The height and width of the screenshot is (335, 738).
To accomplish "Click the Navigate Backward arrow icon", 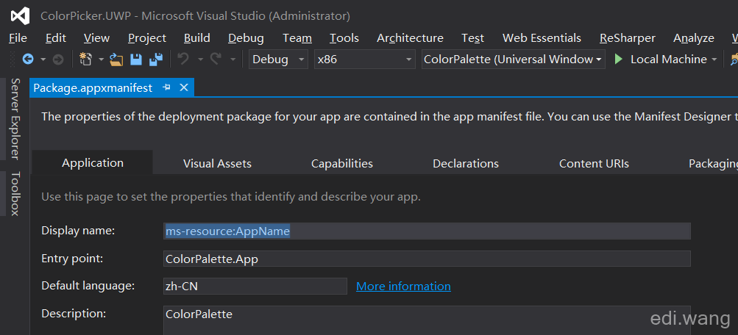I will click(28, 60).
